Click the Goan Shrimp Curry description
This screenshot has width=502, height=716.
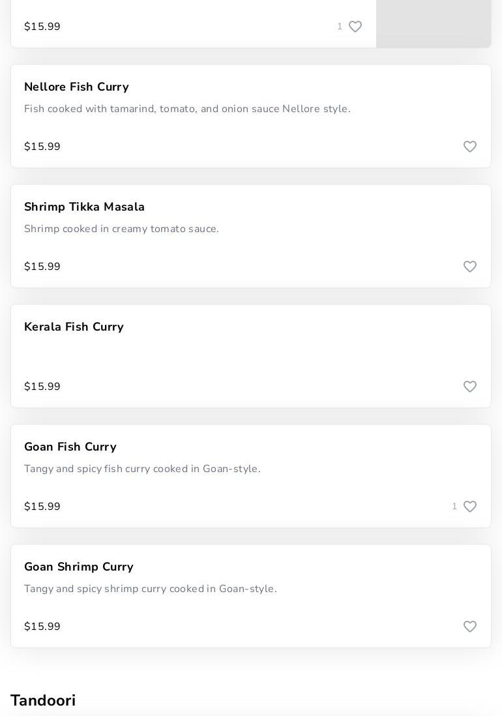(x=150, y=589)
